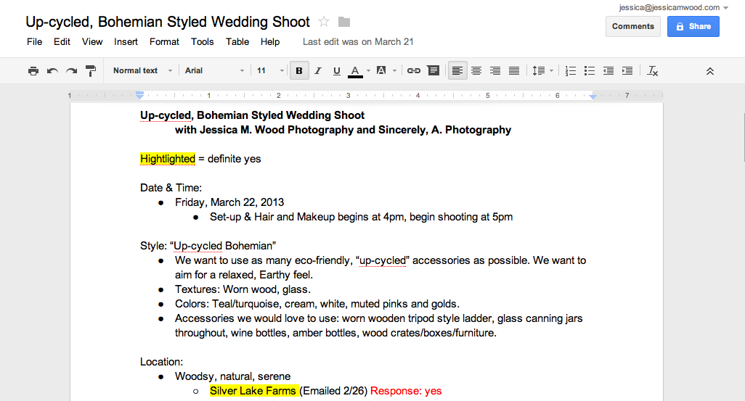Open the Tools menu
Image resolution: width=745 pixels, height=401 pixels.
(x=203, y=42)
